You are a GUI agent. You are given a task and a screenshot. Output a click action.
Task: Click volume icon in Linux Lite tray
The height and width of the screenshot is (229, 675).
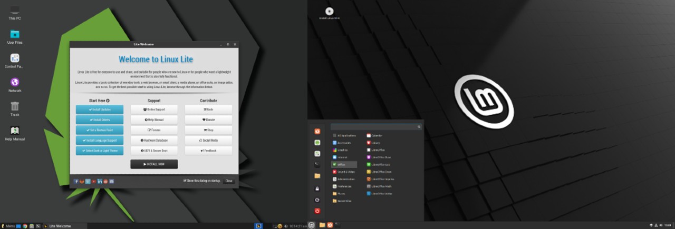pyautogui.click(x=286, y=226)
